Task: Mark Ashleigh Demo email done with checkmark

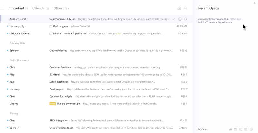Action: [174, 19]
